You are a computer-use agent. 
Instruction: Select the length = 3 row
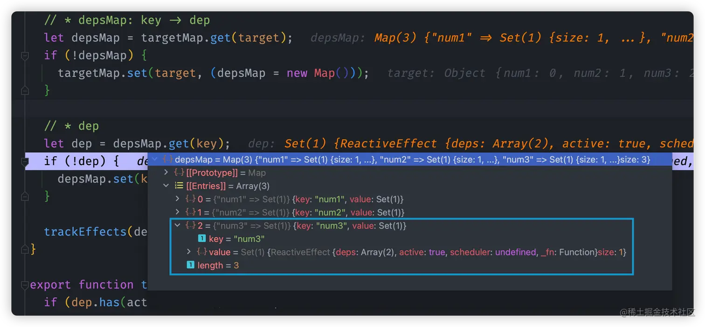pos(410,265)
